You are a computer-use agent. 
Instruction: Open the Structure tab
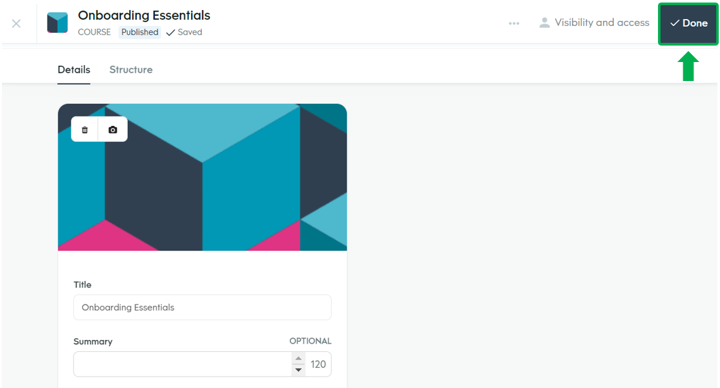131,70
